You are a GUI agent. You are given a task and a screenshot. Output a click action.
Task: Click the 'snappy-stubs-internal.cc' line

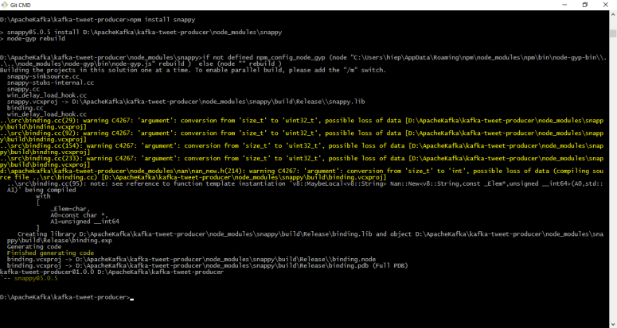coord(46,82)
